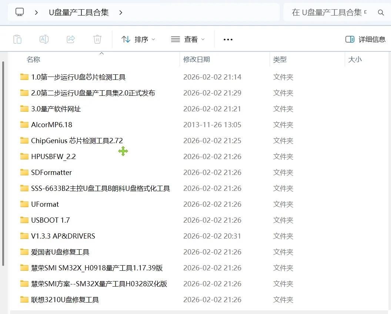
Task: Click folder icon of AlcorMP6.18
Action: [x=24, y=125]
